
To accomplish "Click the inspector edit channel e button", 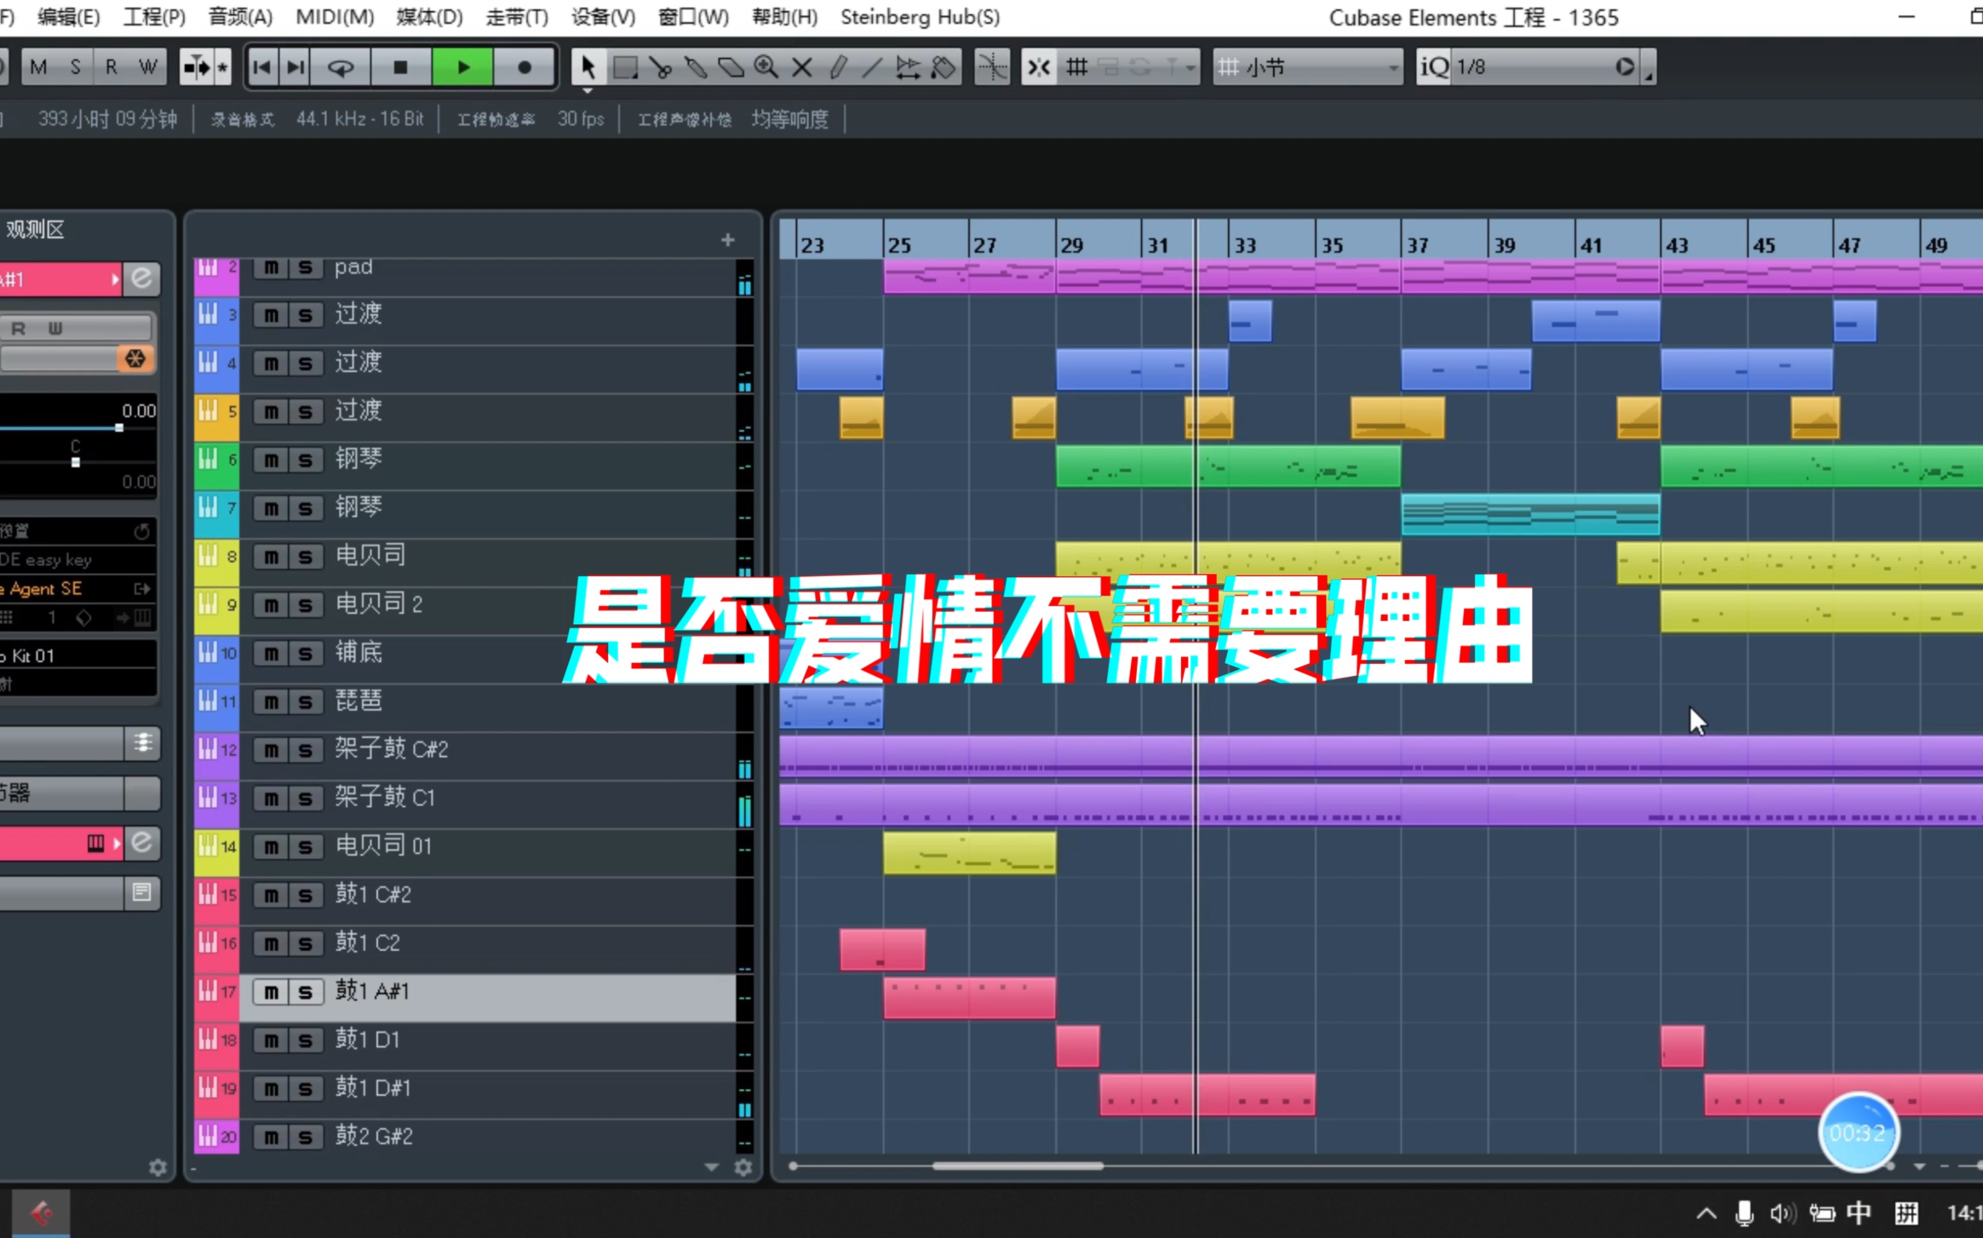I will pos(142,279).
